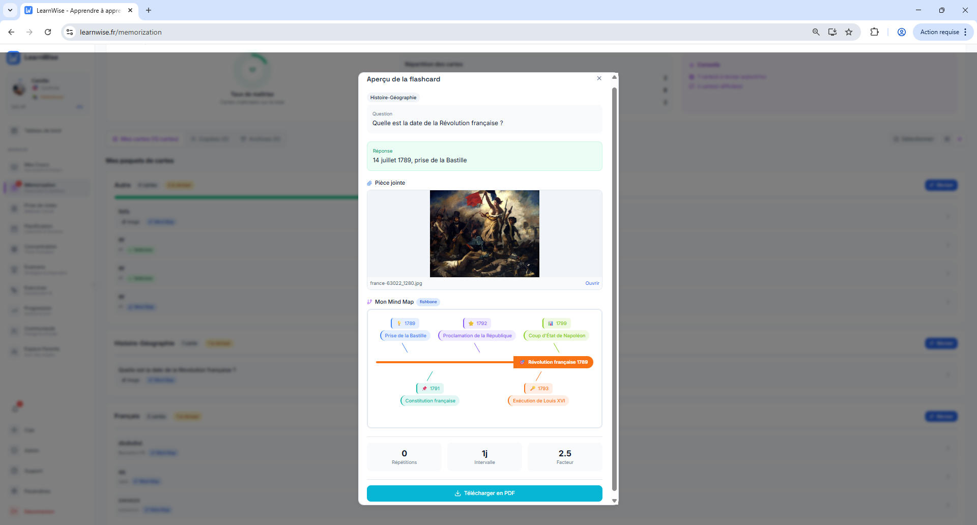The height and width of the screenshot is (525, 977).
Task: Click the install app icon in address bar
Action: tap(832, 32)
